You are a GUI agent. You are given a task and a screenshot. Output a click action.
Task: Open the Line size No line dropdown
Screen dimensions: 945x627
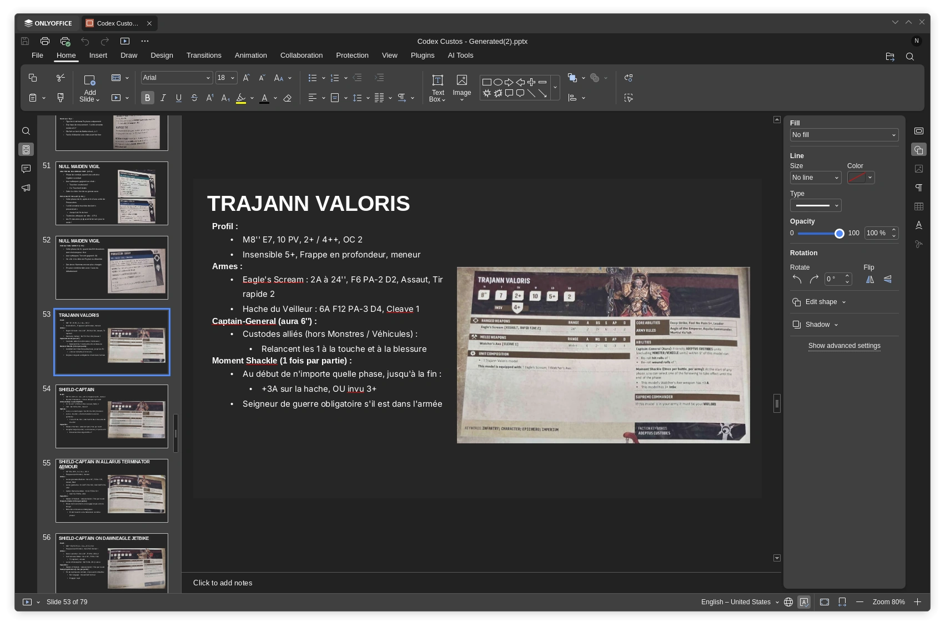816,178
